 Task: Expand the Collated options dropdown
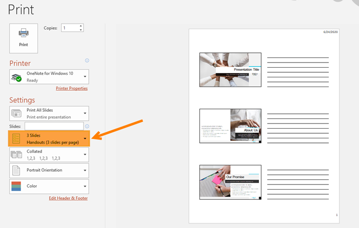pos(49,155)
